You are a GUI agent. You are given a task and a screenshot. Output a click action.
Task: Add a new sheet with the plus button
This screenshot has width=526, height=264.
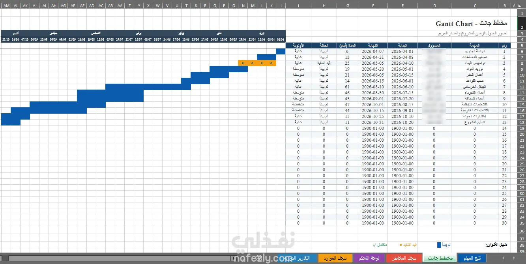[x=259, y=258]
